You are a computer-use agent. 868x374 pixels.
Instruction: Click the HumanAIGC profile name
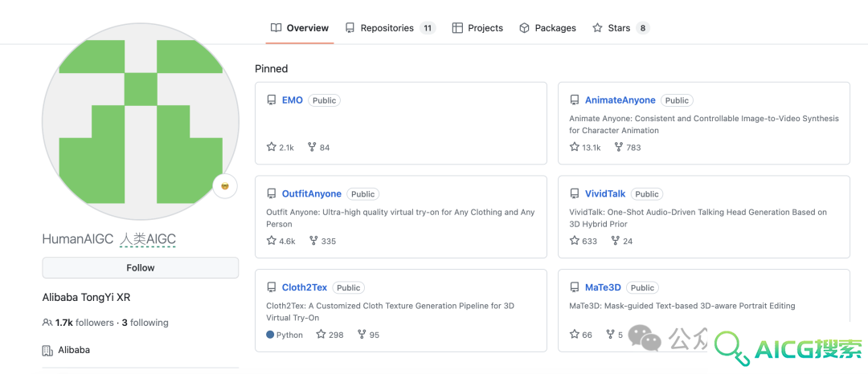(78, 238)
